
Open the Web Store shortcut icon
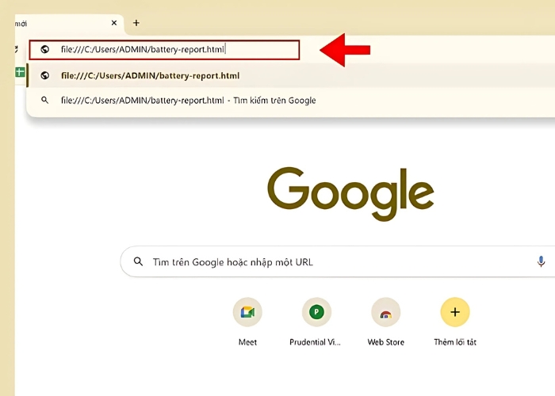pyautogui.click(x=385, y=312)
